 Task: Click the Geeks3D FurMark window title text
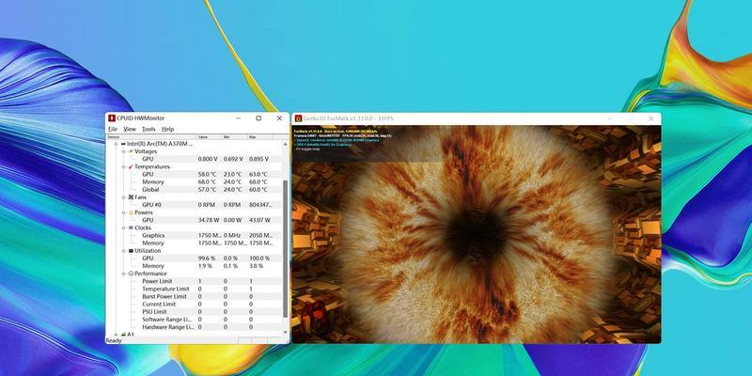(x=348, y=118)
